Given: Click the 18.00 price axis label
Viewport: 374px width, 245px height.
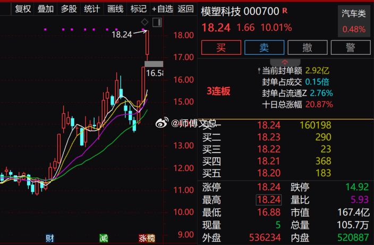Looking at the screenshot, I should coord(184,35).
